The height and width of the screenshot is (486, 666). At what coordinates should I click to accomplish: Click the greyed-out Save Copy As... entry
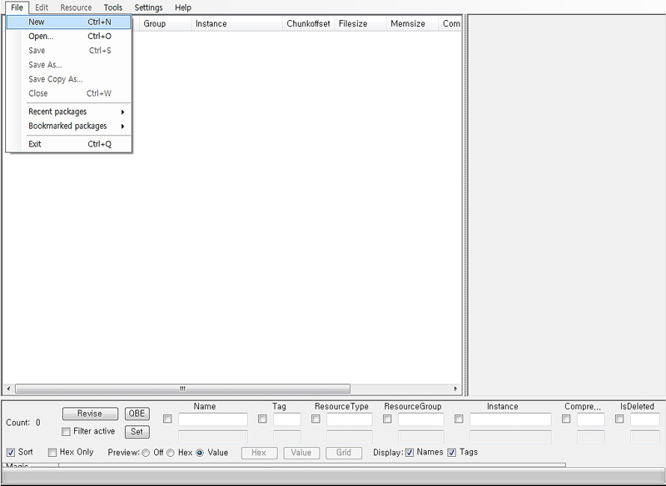69,79
